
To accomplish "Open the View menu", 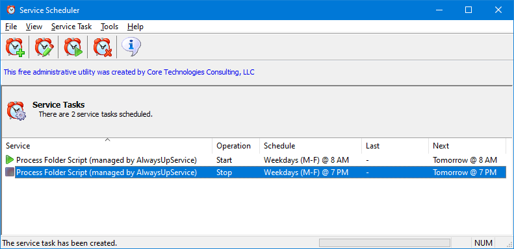I will pos(34,27).
